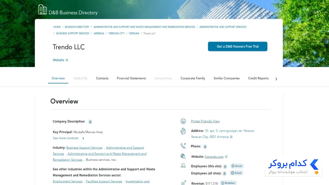Click the D&B building logo icon
329x185 pixels.
pos(42,9)
